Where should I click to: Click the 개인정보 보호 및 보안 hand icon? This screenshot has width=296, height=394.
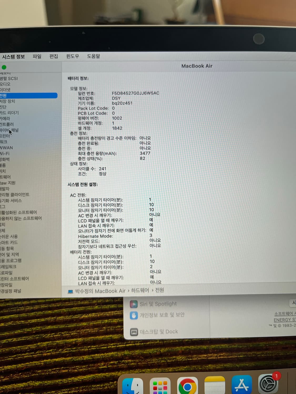point(134,315)
